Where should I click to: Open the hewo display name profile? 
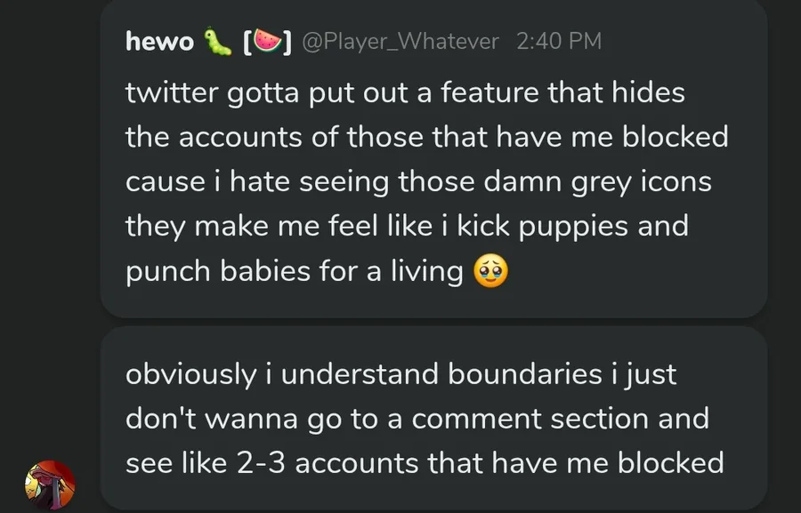tap(160, 41)
